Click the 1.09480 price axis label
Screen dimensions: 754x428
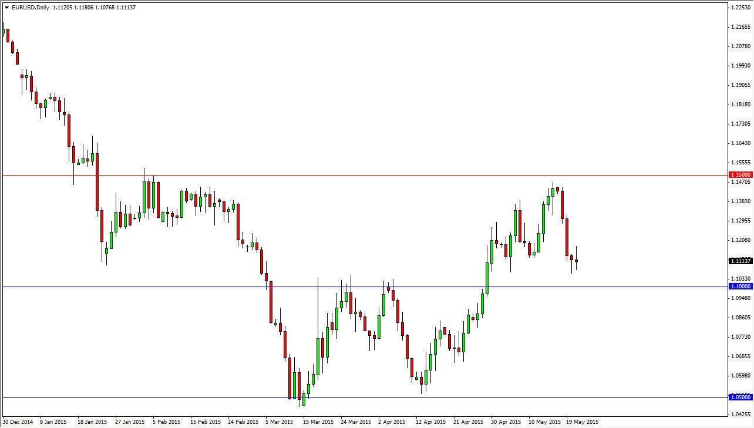tap(741, 298)
